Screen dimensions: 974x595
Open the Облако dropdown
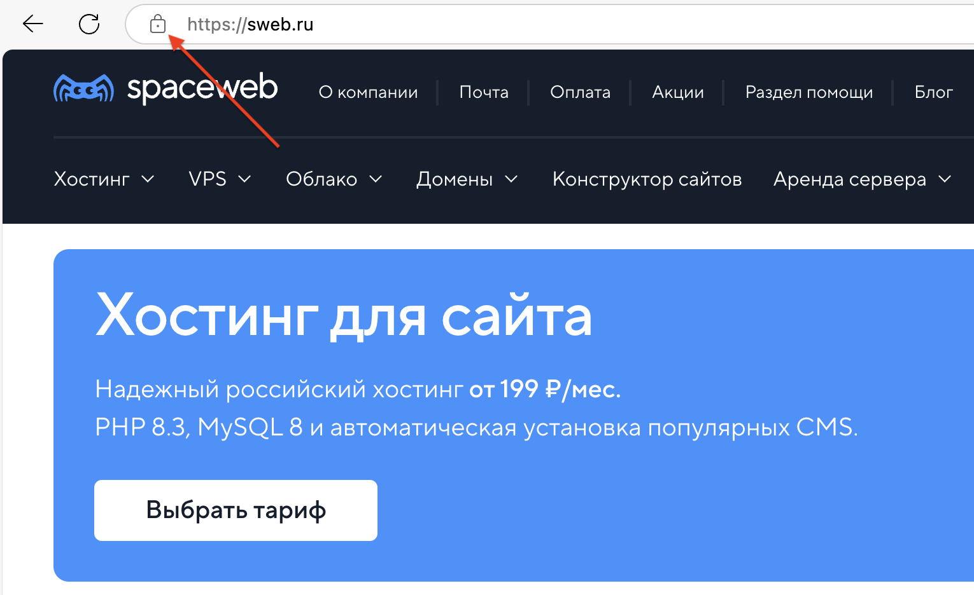(334, 179)
